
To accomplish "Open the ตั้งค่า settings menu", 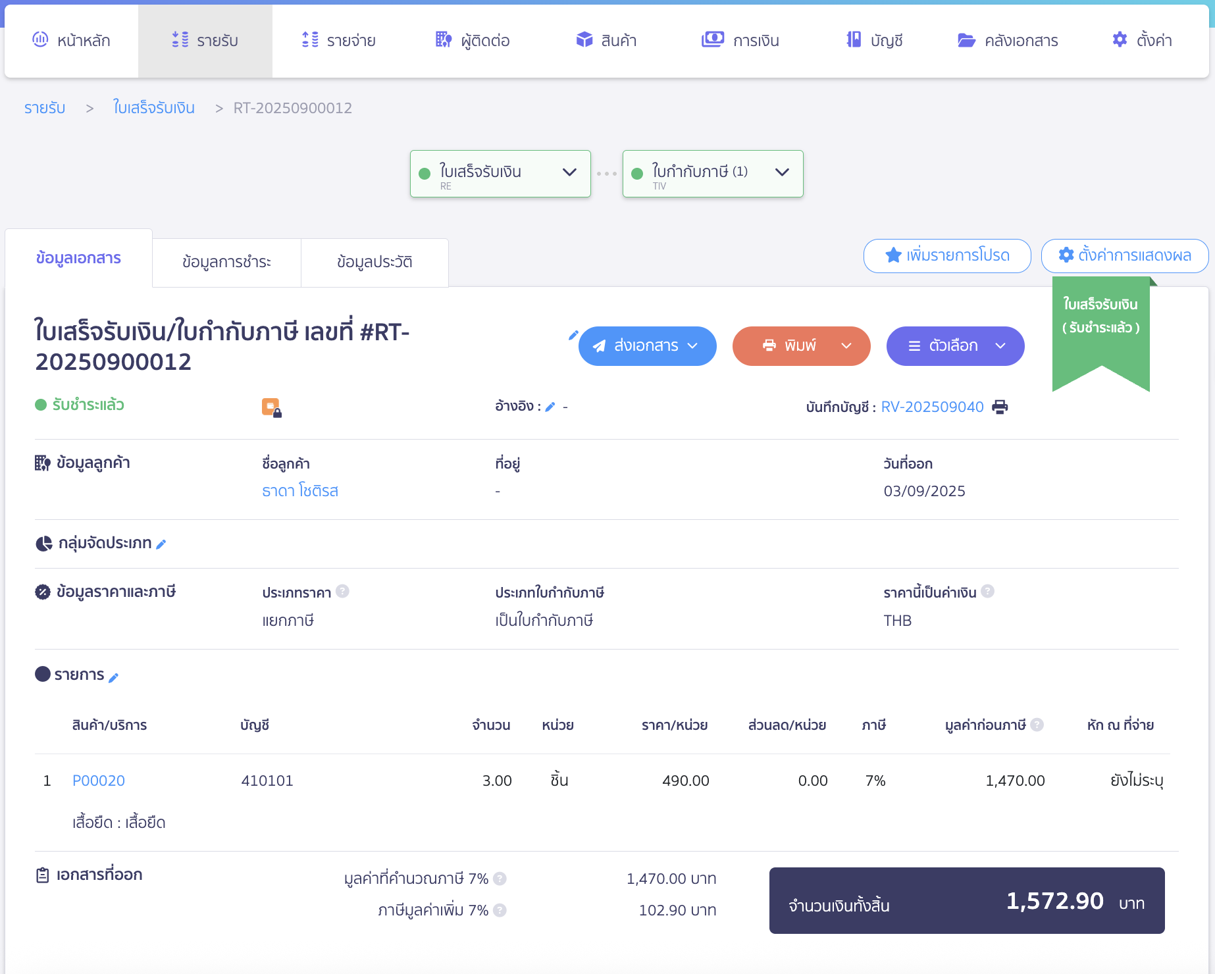I will [1142, 41].
